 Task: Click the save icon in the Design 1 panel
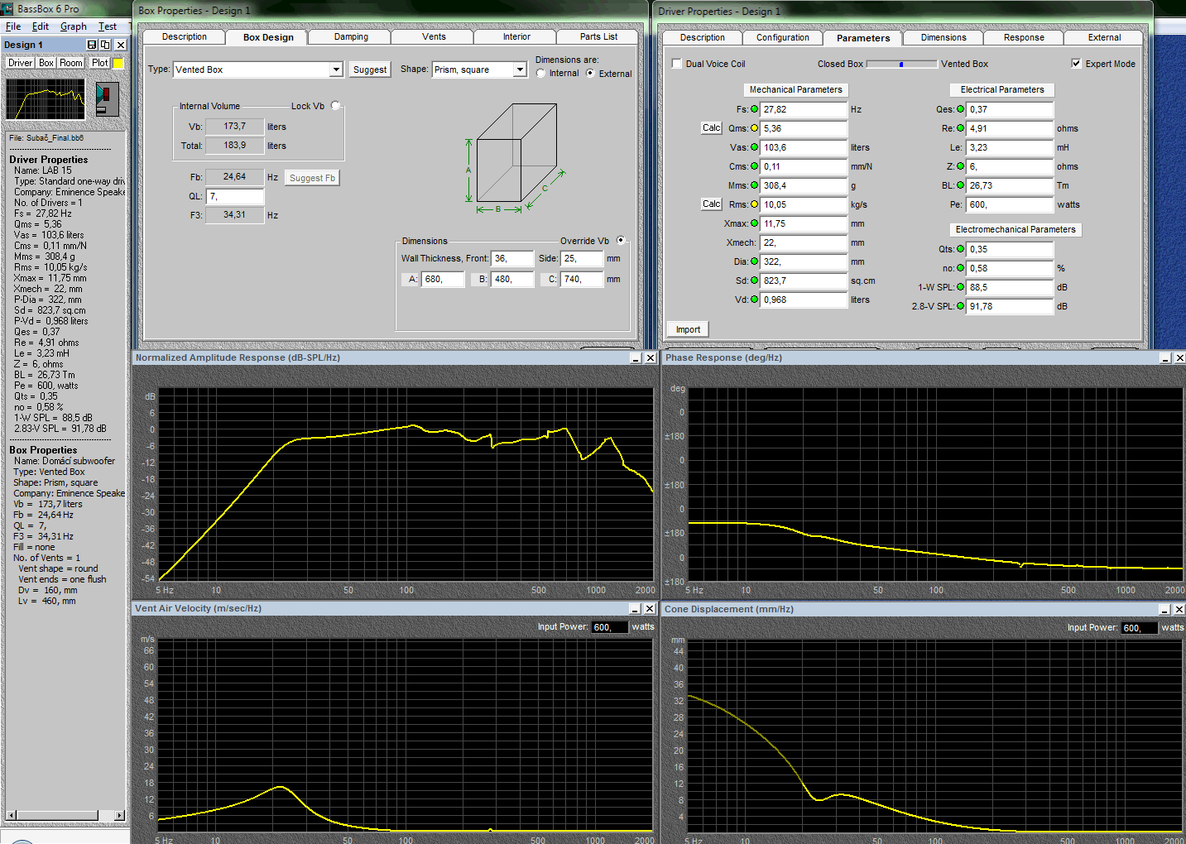(x=92, y=45)
